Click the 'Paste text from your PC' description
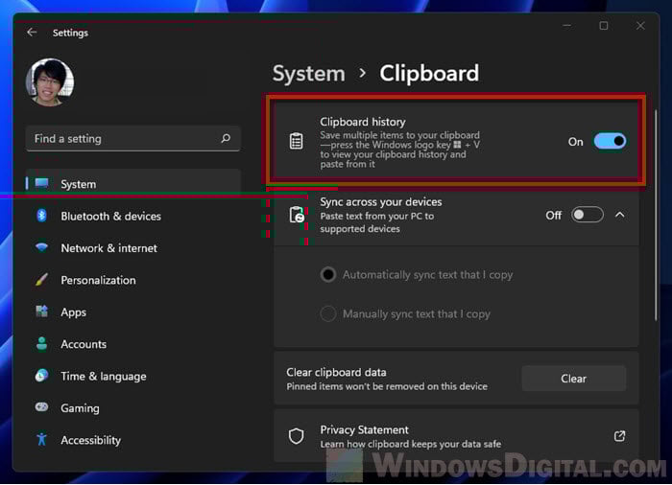The height and width of the screenshot is (485, 672). 377,222
